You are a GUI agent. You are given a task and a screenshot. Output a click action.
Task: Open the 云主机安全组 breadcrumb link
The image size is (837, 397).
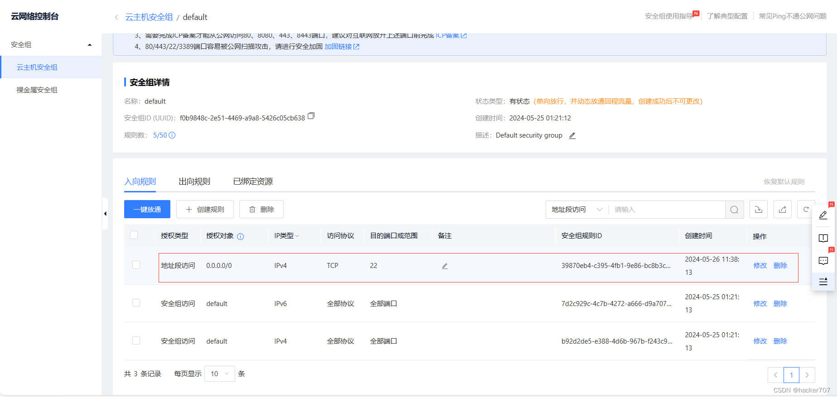pyautogui.click(x=149, y=17)
